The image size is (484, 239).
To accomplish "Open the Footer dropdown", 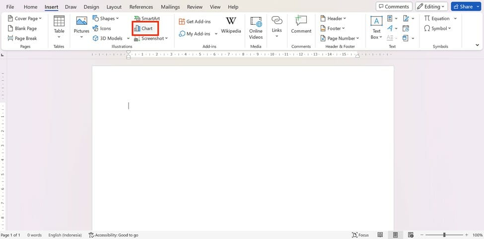I will [x=332, y=28].
